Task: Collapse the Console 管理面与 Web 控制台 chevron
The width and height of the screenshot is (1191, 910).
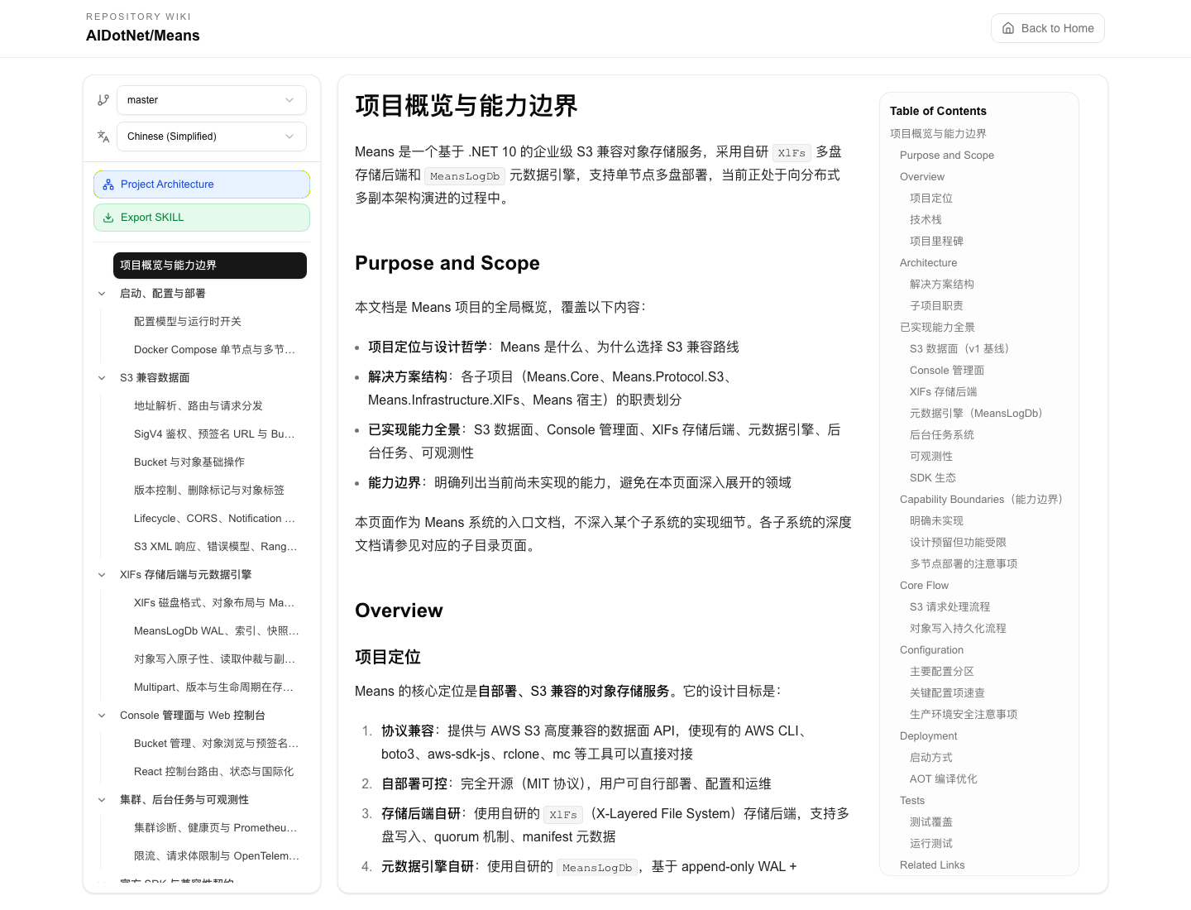Action: pos(102,716)
